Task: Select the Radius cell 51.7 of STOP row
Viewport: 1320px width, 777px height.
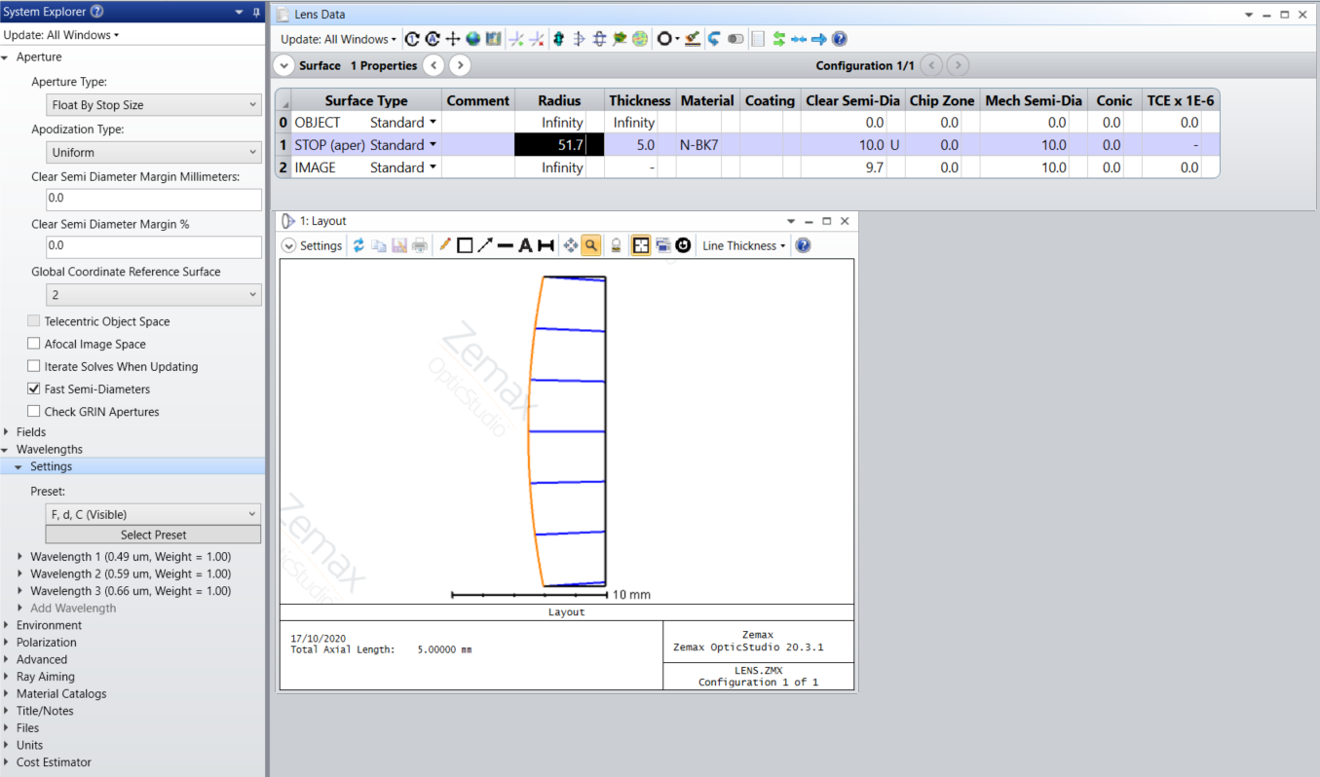Action: click(559, 145)
